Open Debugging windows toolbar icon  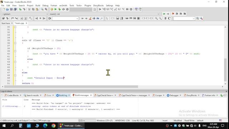coord(136,9)
